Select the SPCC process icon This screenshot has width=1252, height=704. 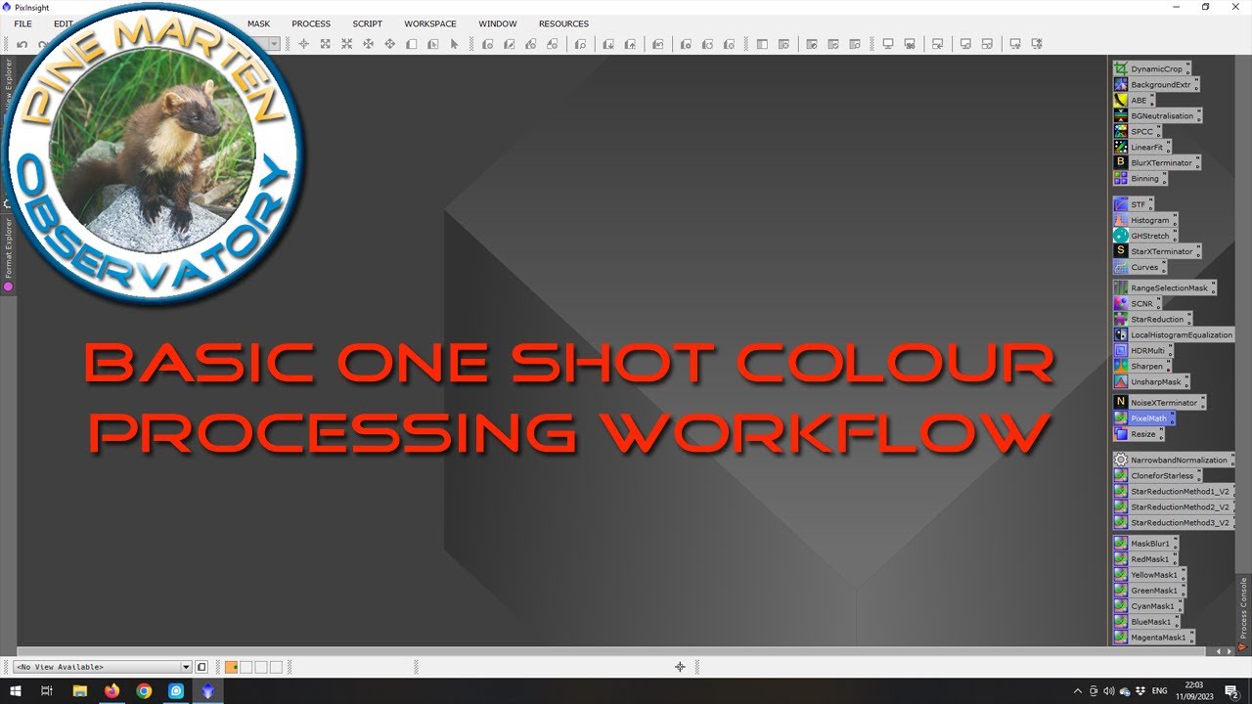click(1137, 131)
